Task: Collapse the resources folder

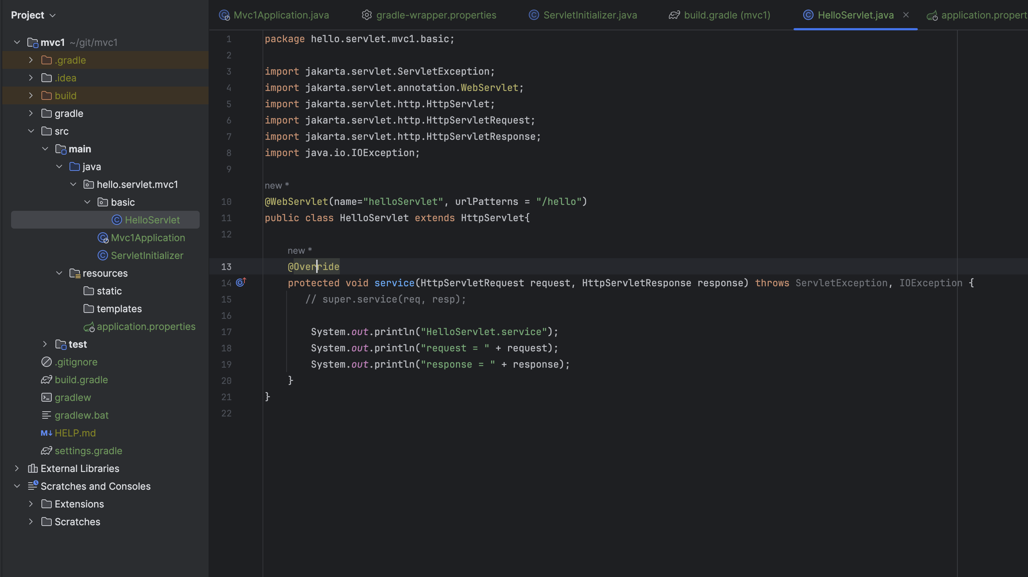Action: [x=59, y=273]
